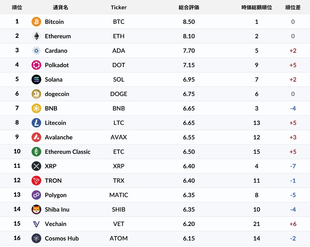Open the Vechain coin name link
The height and width of the screenshot is (247, 310).
56,224
